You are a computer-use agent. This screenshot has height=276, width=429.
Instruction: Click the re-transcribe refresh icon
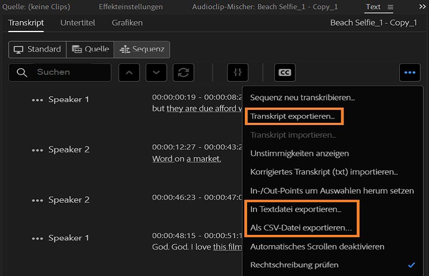pos(184,73)
